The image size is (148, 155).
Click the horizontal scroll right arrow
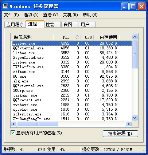point(128,124)
